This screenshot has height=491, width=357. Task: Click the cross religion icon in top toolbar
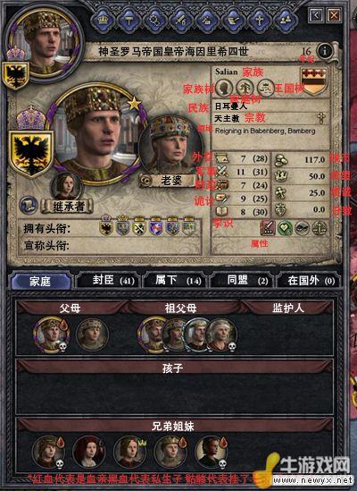[x=260, y=20]
